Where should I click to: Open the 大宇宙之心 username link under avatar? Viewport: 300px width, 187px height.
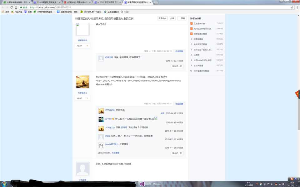coord(82,93)
